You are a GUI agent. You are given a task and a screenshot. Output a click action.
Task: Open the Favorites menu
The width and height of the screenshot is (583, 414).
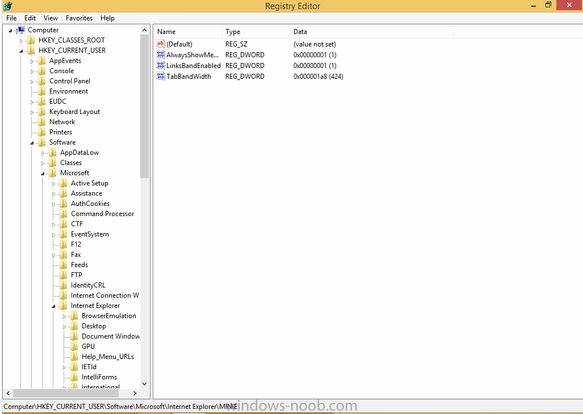(79, 18)
